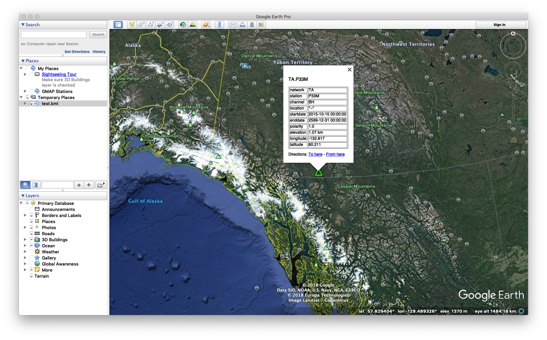Click the look-around navigation ring
Image resolution: width=547 pixels, height=340 pixels.
tap(513, 46)
